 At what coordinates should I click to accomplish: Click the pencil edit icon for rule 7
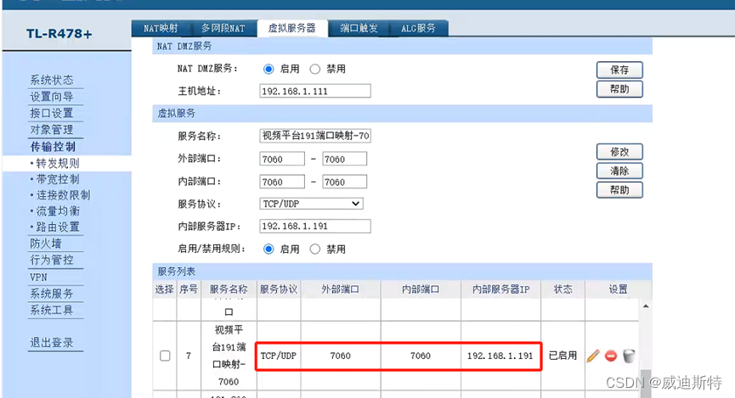[593, 356]
